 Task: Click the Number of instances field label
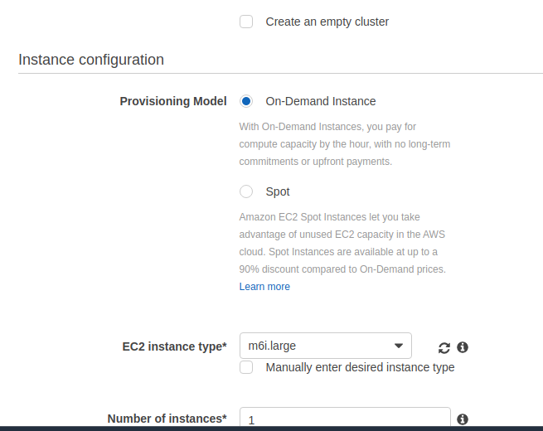pyautogui.click(x=167, y=419)
